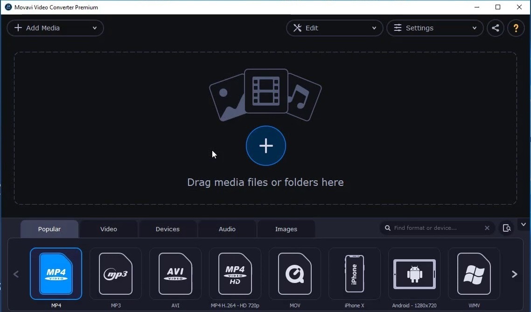531x312 pixels.
Task: Pick the AVI video format preset
Action: pos(175,274)
